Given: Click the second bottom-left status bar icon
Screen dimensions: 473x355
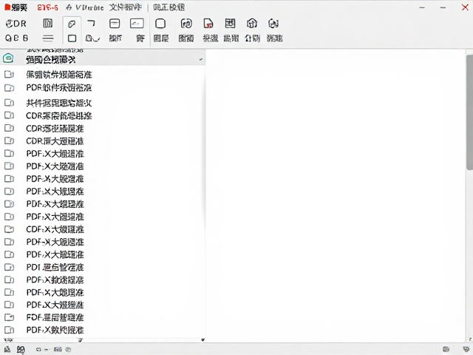Looking at the screenshot, I should click(x=21, y=350).
